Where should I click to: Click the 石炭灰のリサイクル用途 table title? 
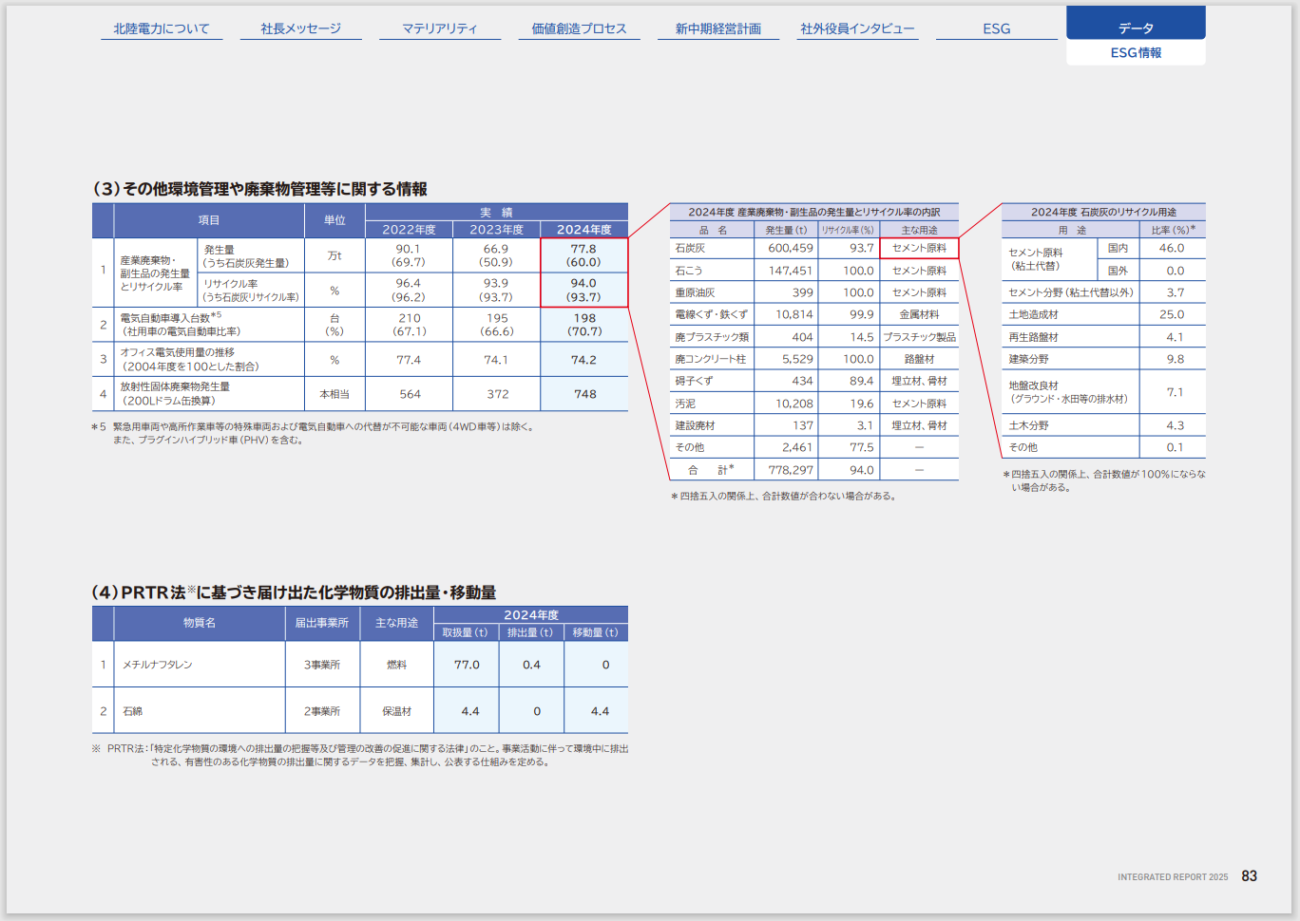click(1102, 212)
